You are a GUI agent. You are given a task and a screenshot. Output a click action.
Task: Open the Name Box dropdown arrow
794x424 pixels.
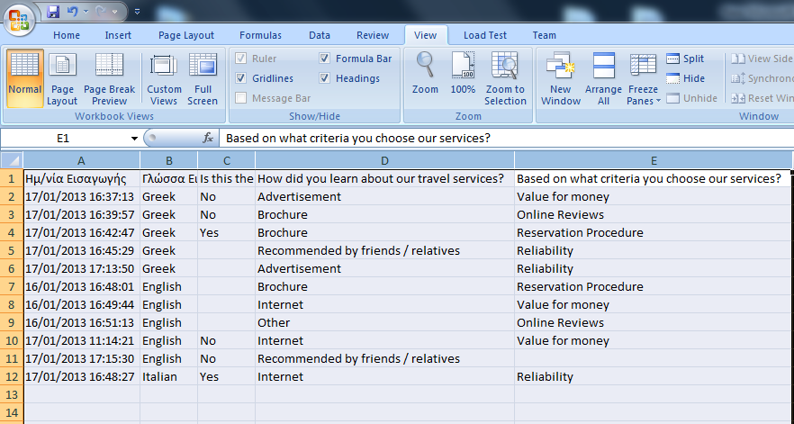134,139
